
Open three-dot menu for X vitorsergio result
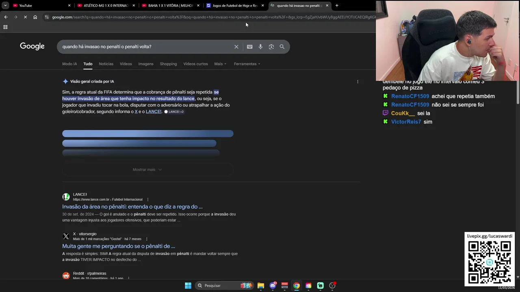click(x=147, y=239)
